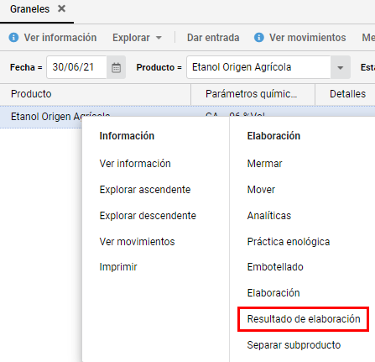This screenshot has width=375, height=362.
Task: Click the Parámetros químicos column header
Action: tap(253, 94)
